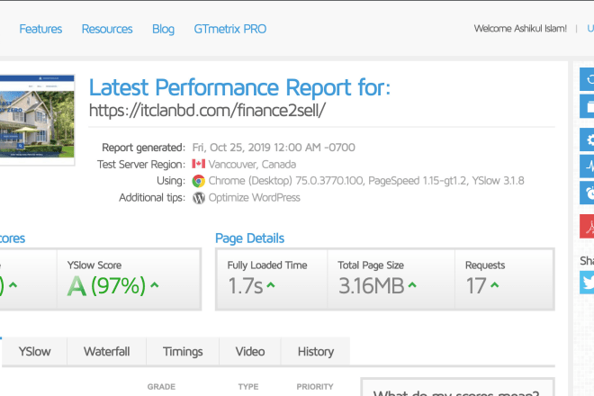
Task: Click the alarm clock alert icon
Action: (588, 191)
